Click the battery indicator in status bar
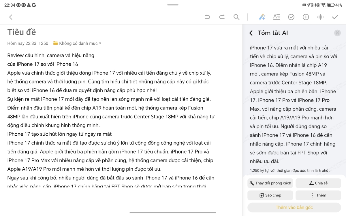This screenshot has width=346, height=216. coord(331,5)
